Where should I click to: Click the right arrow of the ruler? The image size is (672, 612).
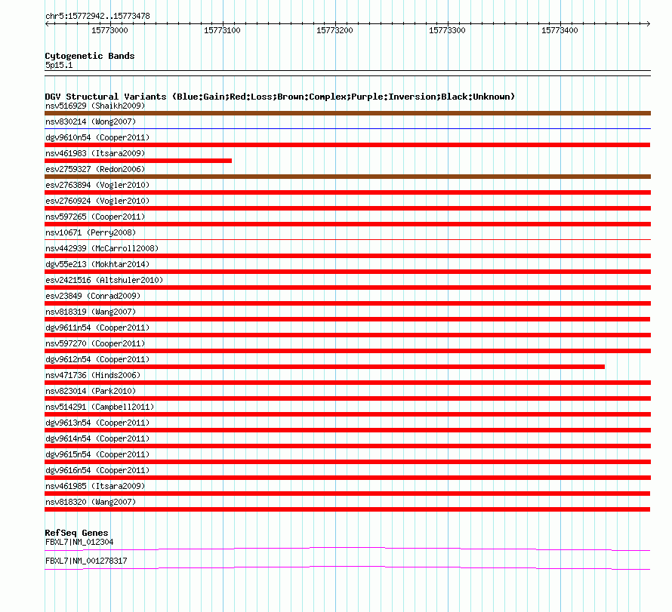[648, 24]
